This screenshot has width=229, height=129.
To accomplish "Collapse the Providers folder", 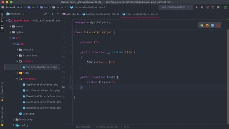I will 17,79.
